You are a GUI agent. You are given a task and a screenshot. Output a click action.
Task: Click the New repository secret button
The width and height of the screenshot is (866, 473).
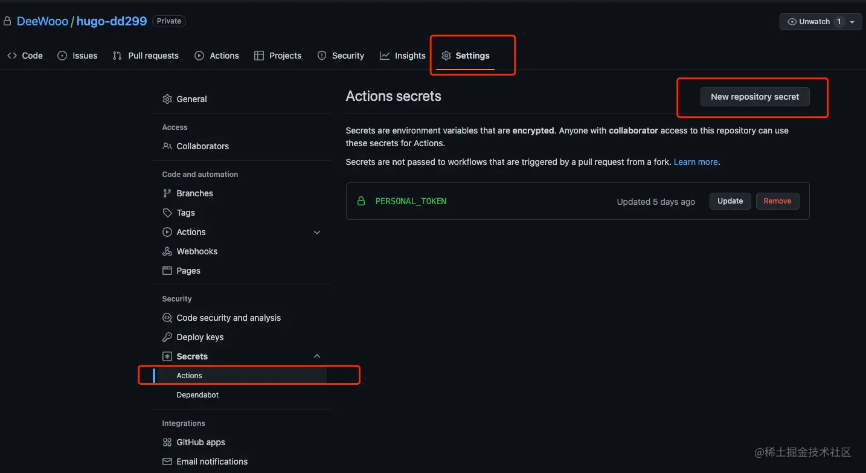tap(754, 97)
